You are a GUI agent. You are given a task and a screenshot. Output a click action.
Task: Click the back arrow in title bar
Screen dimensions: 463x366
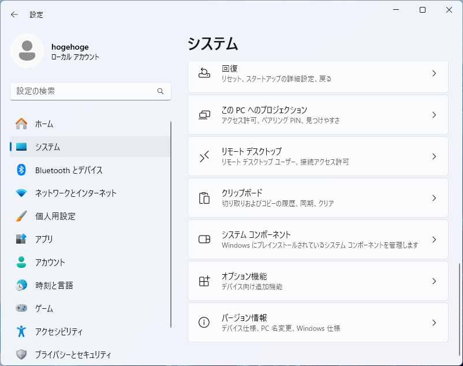point(14,14)
